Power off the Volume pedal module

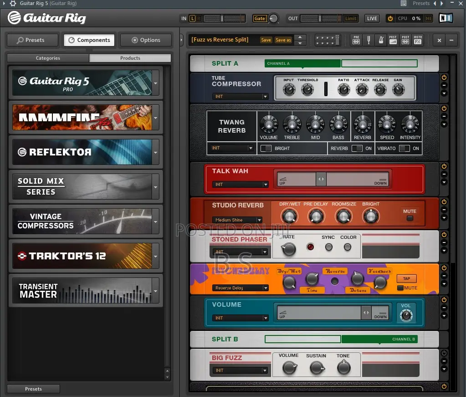click(444, 299)
